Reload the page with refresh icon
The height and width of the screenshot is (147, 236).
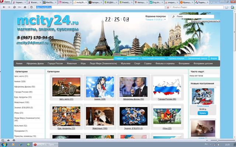coord(14,7)
